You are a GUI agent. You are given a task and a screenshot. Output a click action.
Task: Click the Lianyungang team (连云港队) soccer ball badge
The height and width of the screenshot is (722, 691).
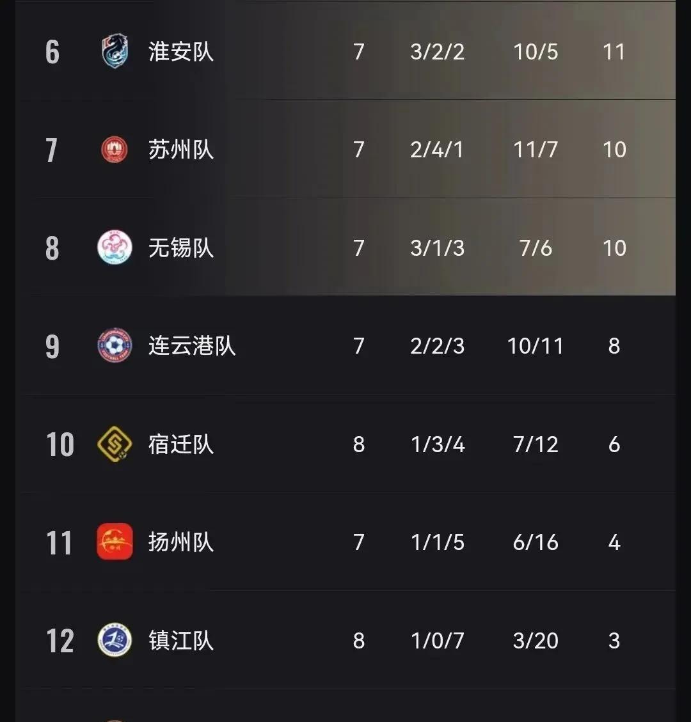click(x=115, y=346)
